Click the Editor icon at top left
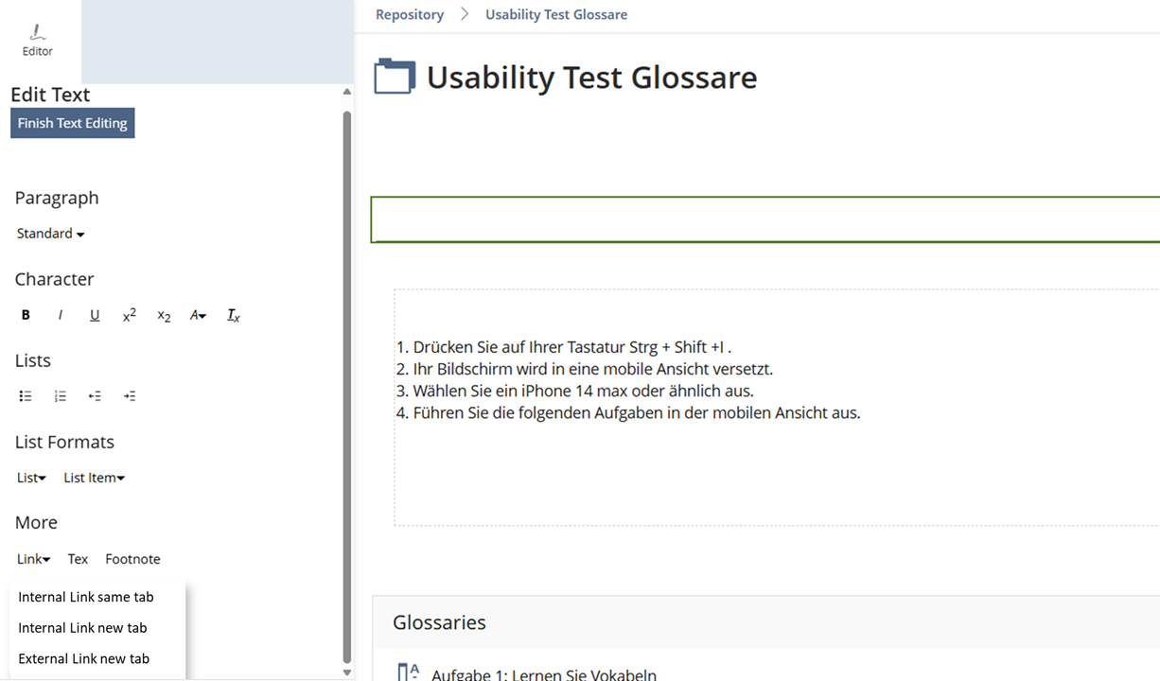Screen dimensions: 1160x681 point(38,40)
